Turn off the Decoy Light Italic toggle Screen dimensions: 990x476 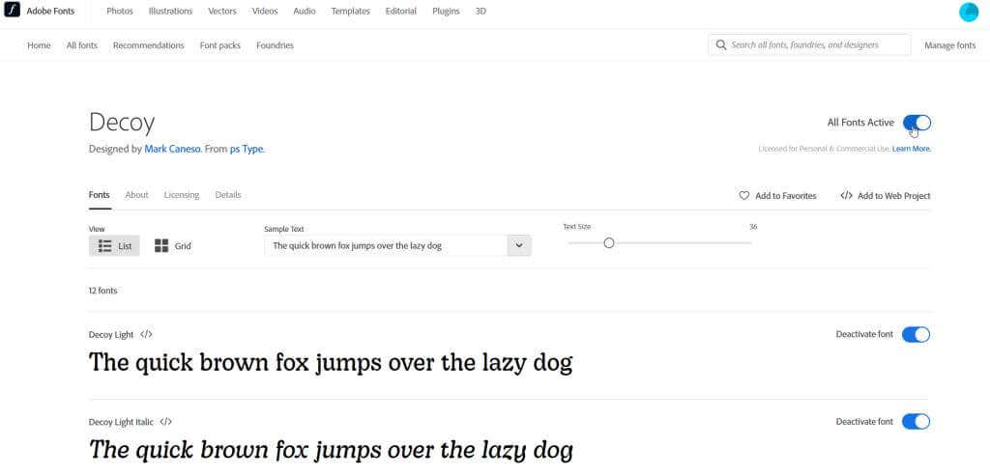[916, 421]
